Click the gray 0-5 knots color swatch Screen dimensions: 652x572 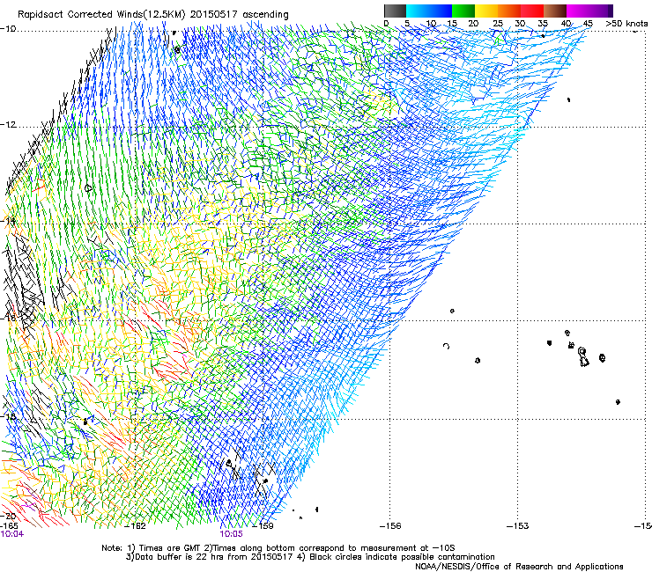(x=395, y=11)
